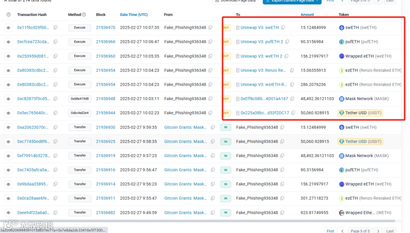Copy transaction hash 0x0ca28aae6fe
410x233 pixels.
point(55,198)
